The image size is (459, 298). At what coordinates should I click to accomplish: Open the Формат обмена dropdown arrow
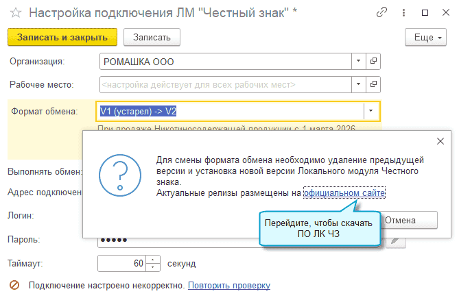pyautogui.click(x=370, y=111)
